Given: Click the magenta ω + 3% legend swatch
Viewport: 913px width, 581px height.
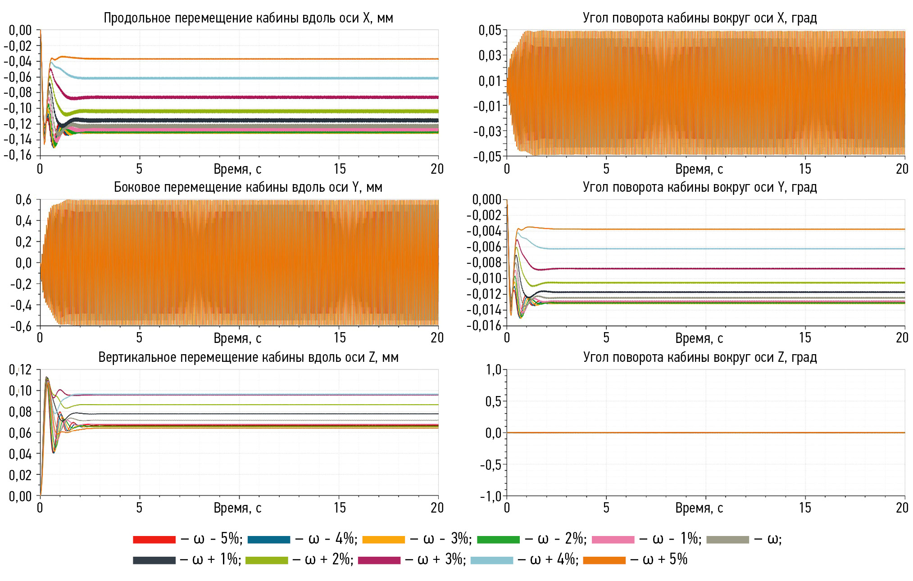Looking at the screenshot, I should tap(379, 560).
